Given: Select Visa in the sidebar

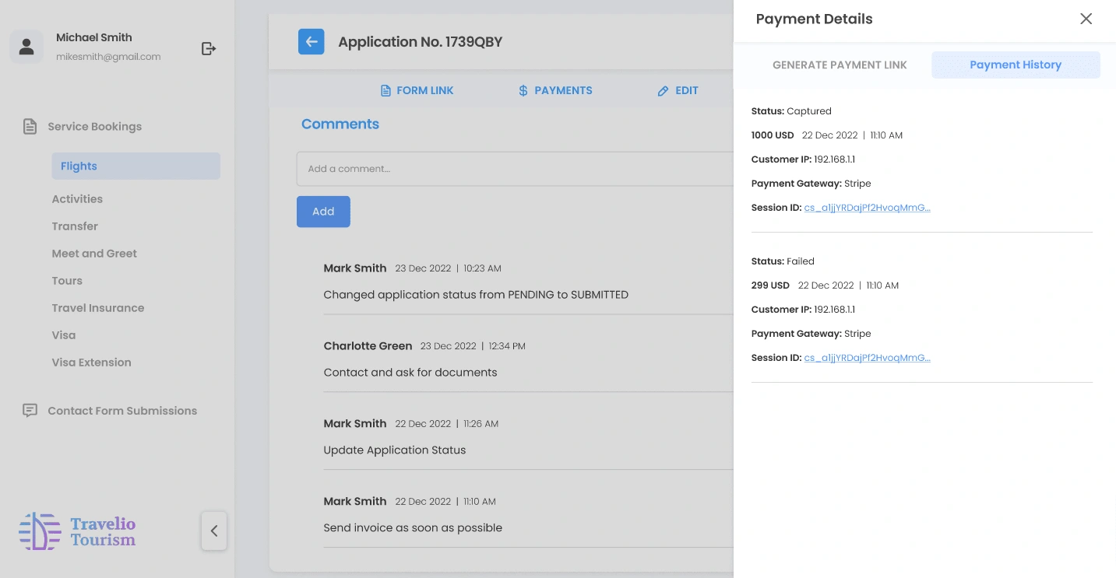Looking at the screenshot, I should click(64, 335).
